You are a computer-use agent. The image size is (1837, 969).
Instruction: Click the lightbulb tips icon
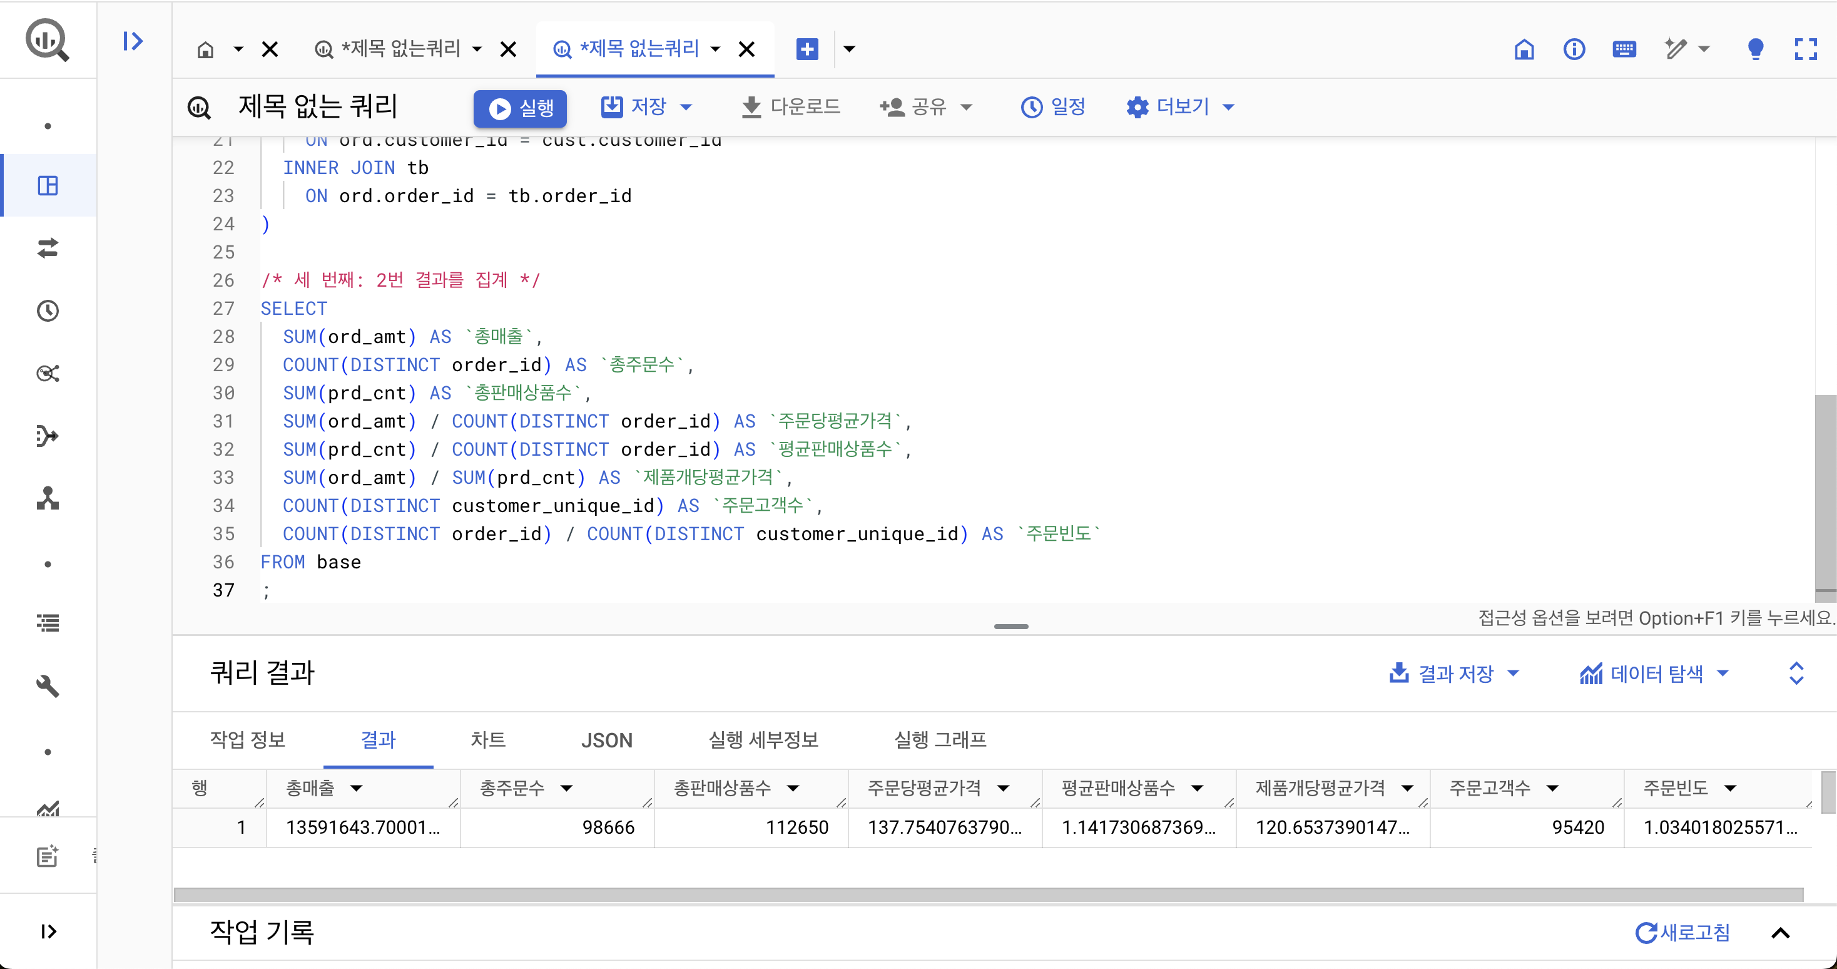(1755, 49)
